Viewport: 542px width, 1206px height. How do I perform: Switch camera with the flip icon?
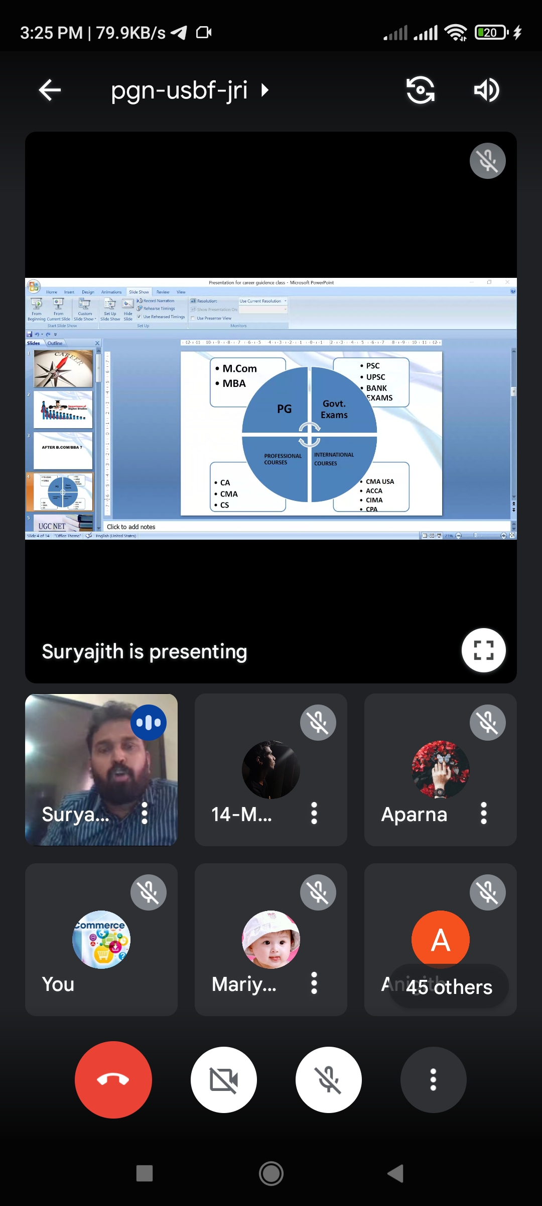(420, 90)
